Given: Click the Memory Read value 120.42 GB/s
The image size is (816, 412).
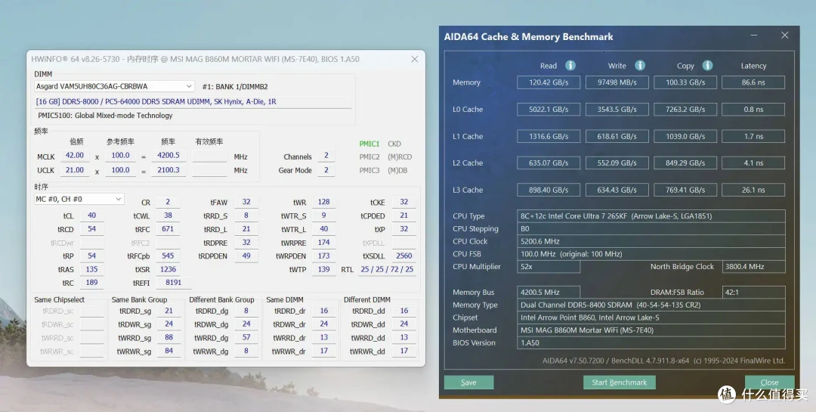Looking at the screenshot, I should pos(549,82).
